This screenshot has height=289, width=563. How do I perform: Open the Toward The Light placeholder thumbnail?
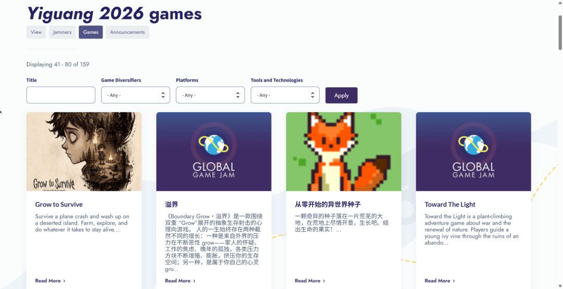tap(473, 151)
